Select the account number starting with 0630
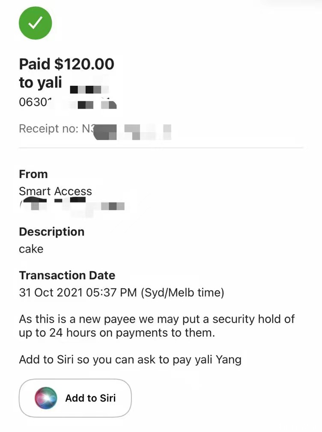 [68, 103]
